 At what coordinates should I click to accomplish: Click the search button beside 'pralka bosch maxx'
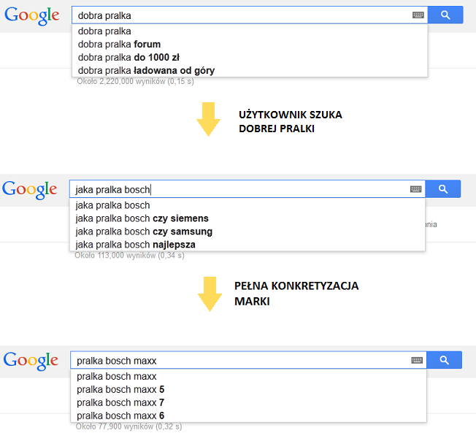pos(444,360)
